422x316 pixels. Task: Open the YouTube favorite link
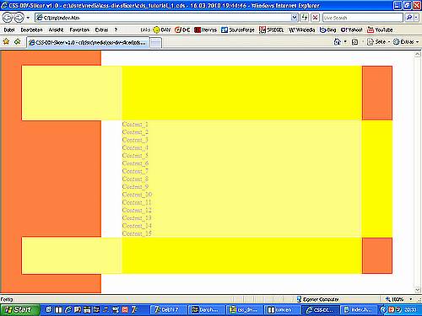380,29
